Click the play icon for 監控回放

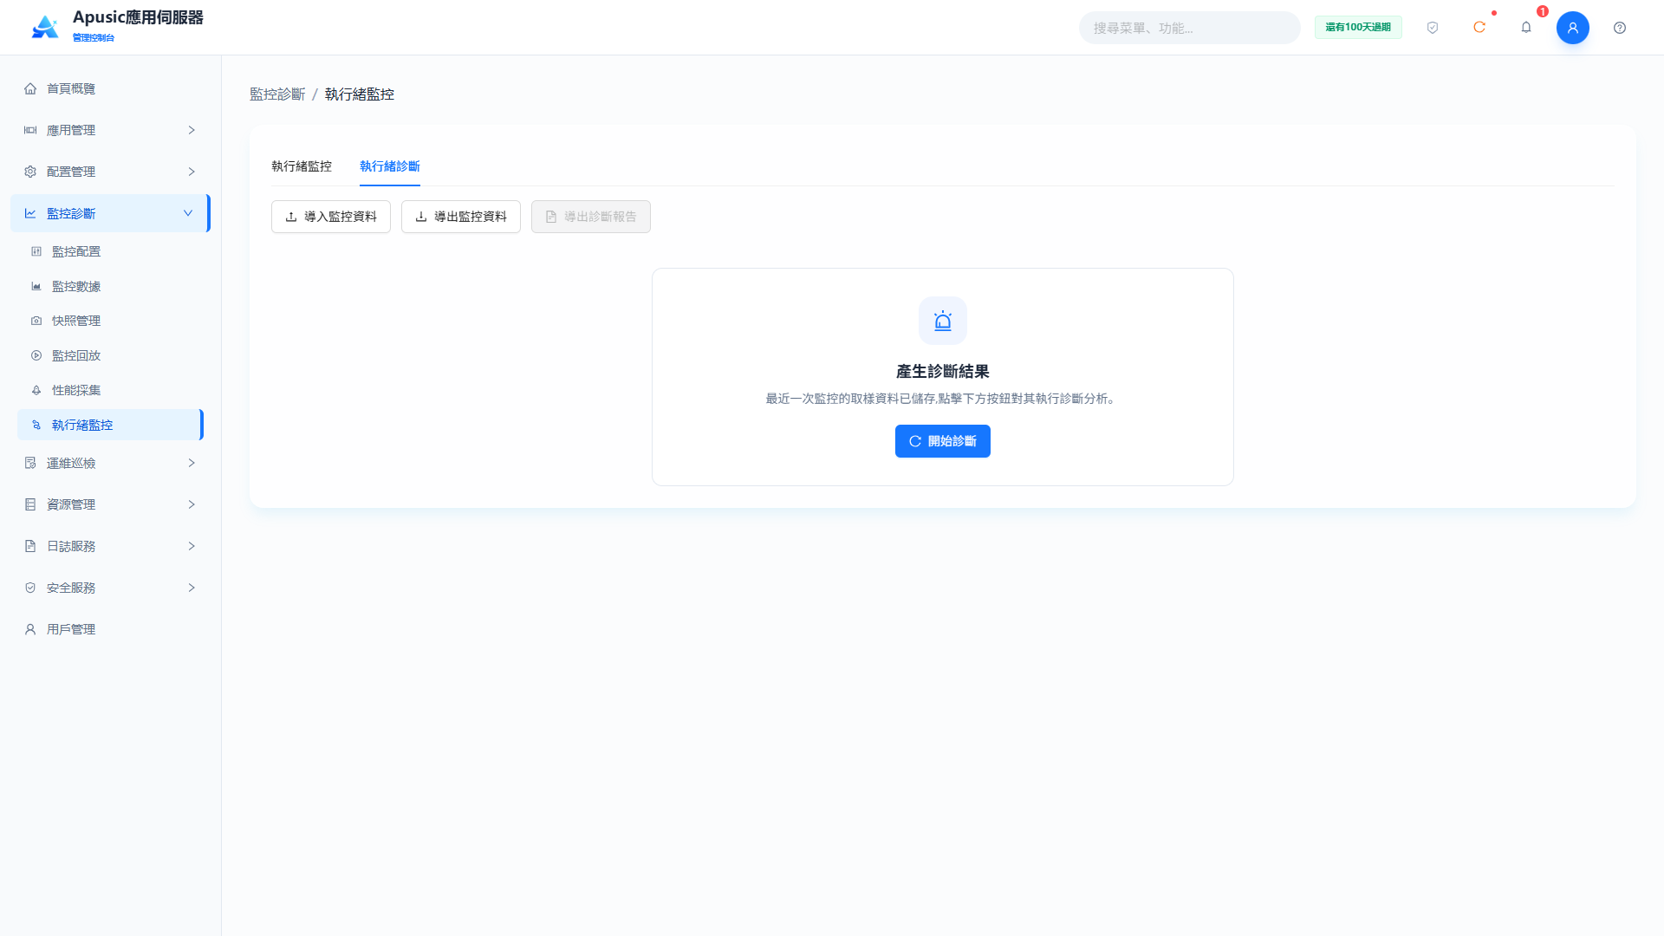(36, 355)
